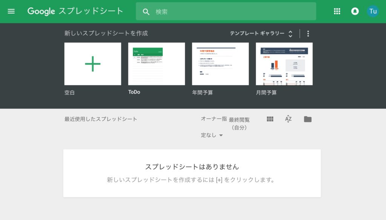Open the Google apps grid launcher
Screen dimensions: 386x220
tap(337, 11)
